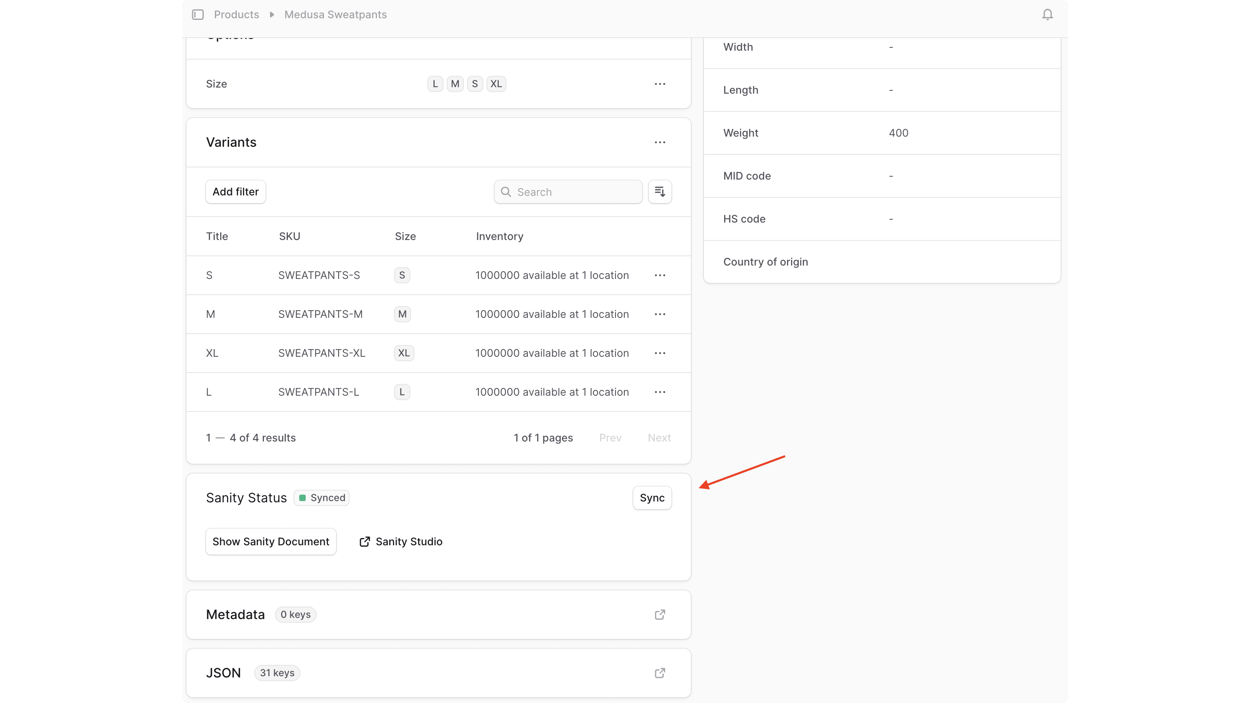Click the XL size badge in Options
The width and height of the screenshot is (1250, 703).
point(496,84)
